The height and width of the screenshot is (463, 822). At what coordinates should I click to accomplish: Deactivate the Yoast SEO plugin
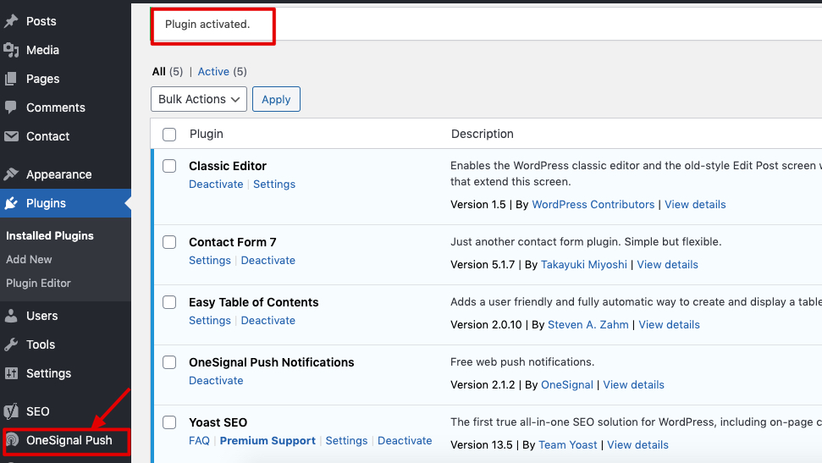click(405, 440)
